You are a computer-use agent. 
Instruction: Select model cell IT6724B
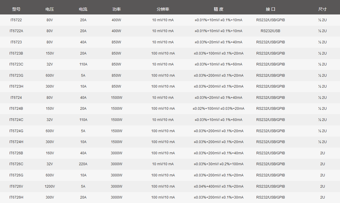coord(16,109)
